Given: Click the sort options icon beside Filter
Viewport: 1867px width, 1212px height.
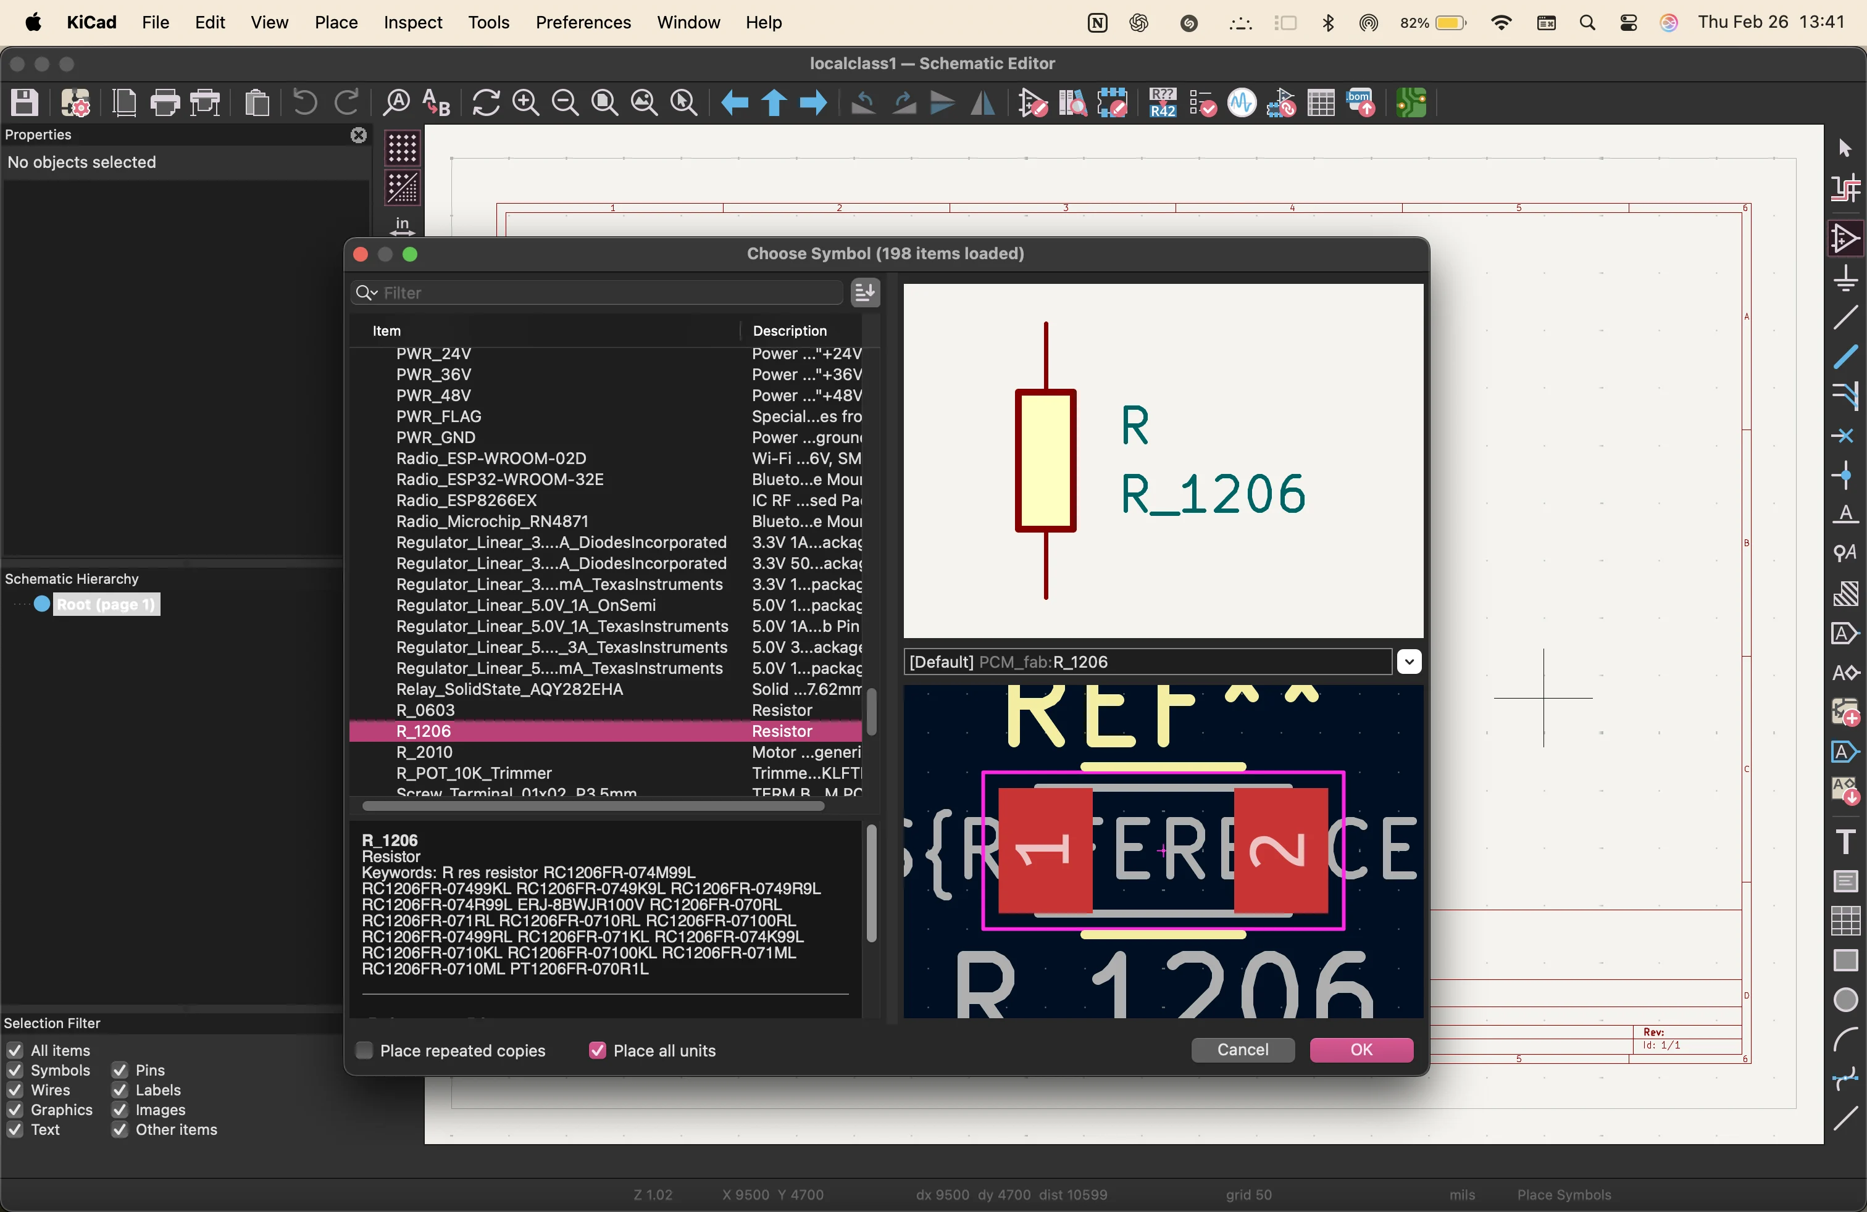Looking at the screenshot, I should [864, 293].
